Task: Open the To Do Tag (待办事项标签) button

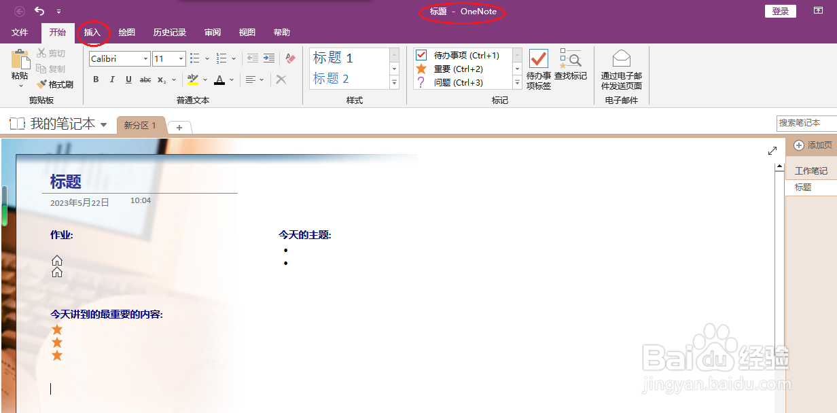Action: click(539, 69)
